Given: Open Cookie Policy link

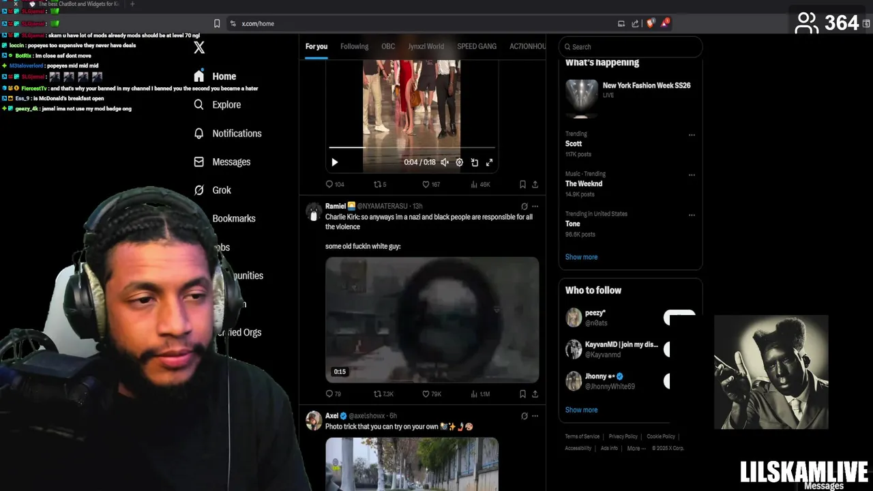Looking at the screenshot, I should [x=661, y=436].
